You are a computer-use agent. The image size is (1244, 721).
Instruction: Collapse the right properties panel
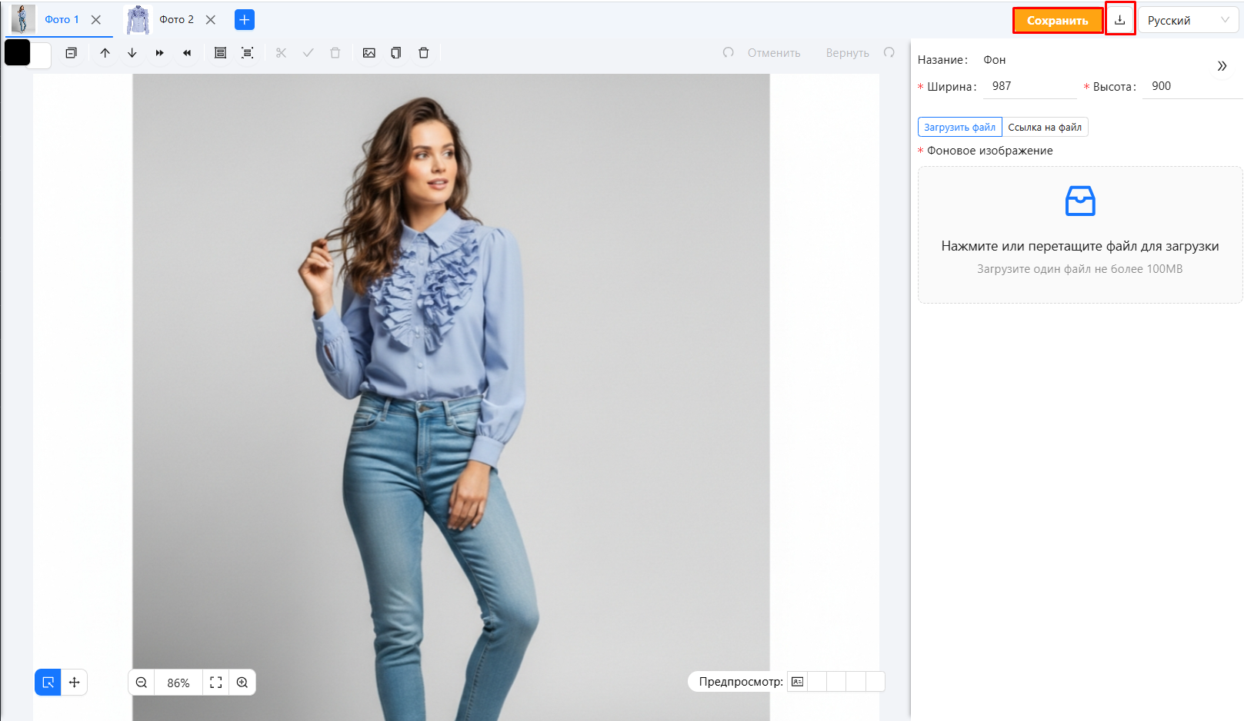coord(1222,66)
